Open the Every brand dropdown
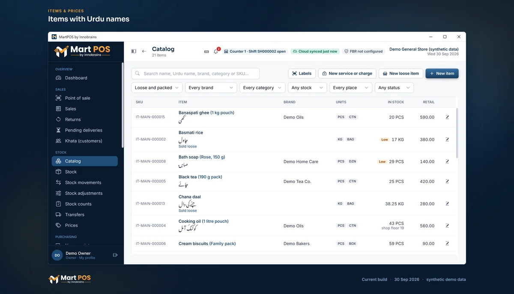The height and width of the screenshot is (294, 514). [211, 87]
